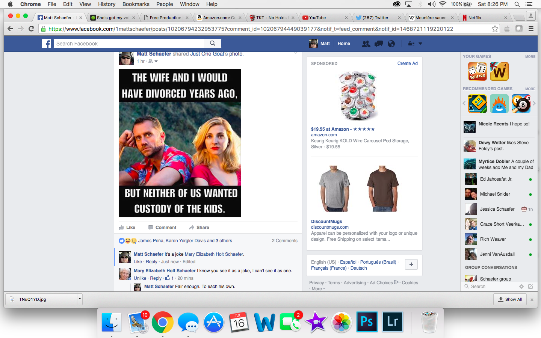Open Messages icon in Facebook header

(378, 44)
